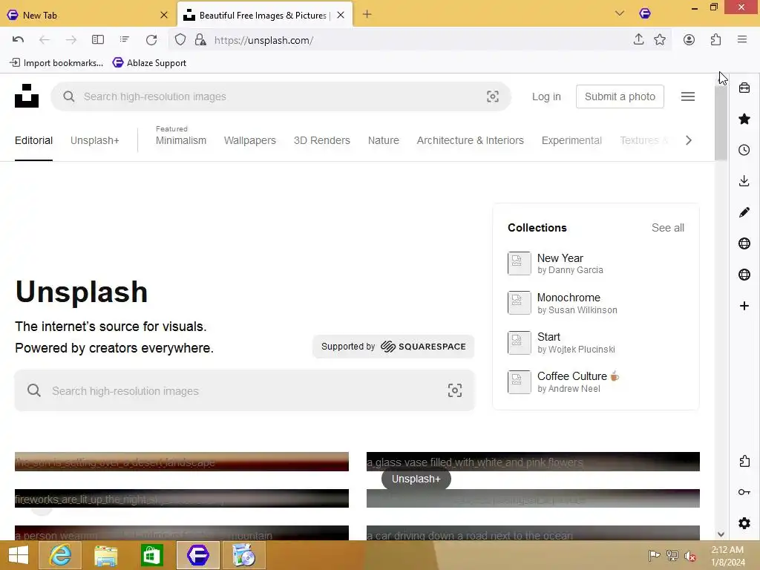
Task: Open Windows Store from taskbar
Action: click(x=151, y=555)
